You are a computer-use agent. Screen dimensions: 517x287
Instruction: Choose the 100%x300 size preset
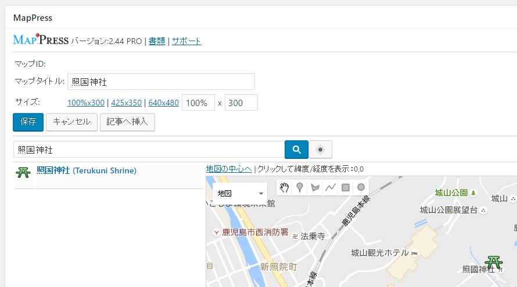86,103
